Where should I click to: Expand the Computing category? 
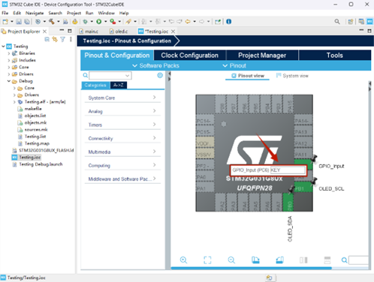[x=122, y=165]
